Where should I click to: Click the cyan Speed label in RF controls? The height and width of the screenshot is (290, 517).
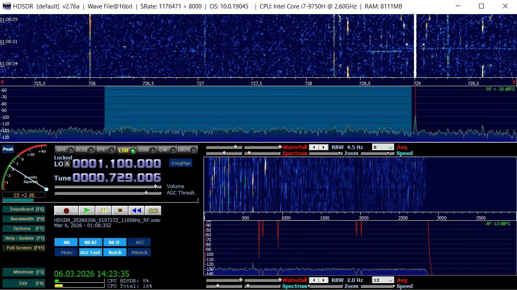tap(404, 153)
